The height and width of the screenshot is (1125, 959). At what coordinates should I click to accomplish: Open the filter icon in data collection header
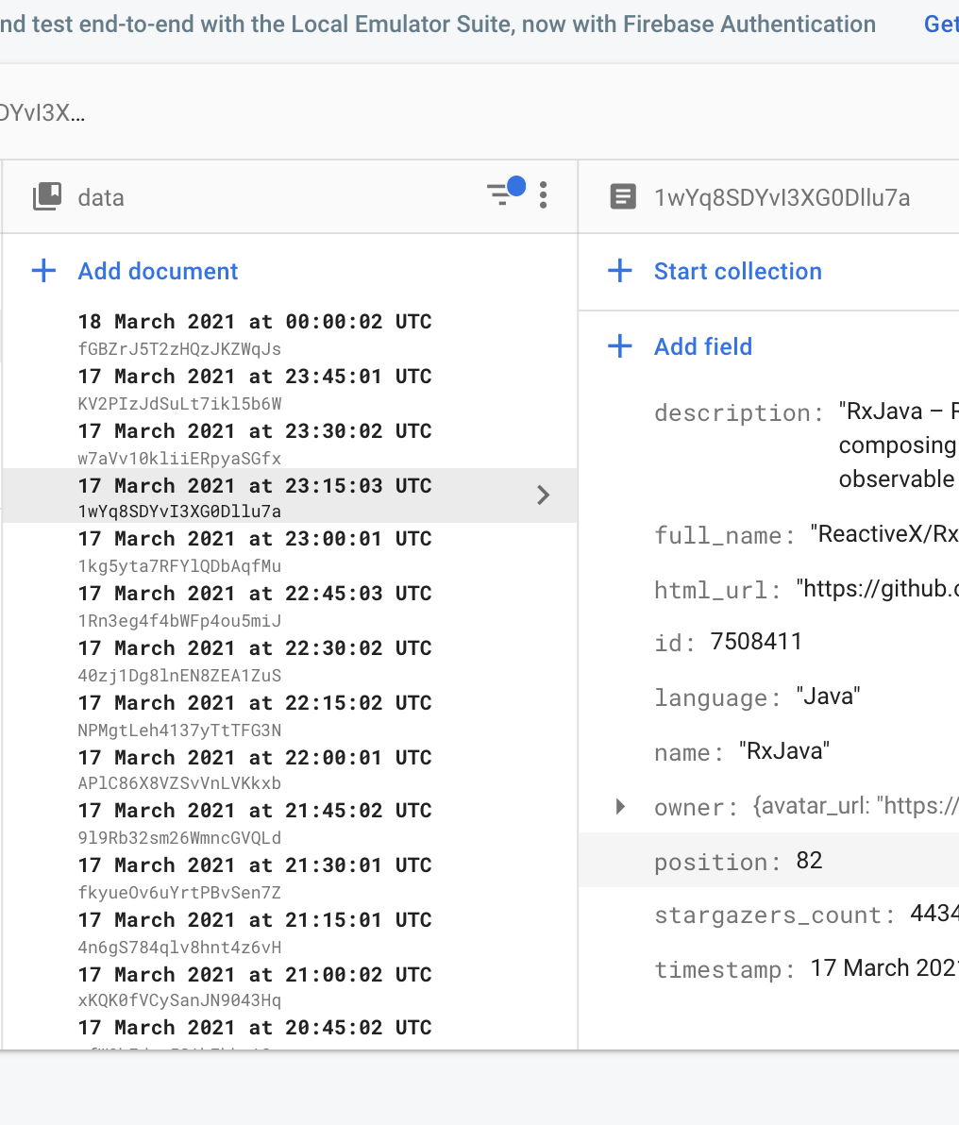(x=505, y=193)
